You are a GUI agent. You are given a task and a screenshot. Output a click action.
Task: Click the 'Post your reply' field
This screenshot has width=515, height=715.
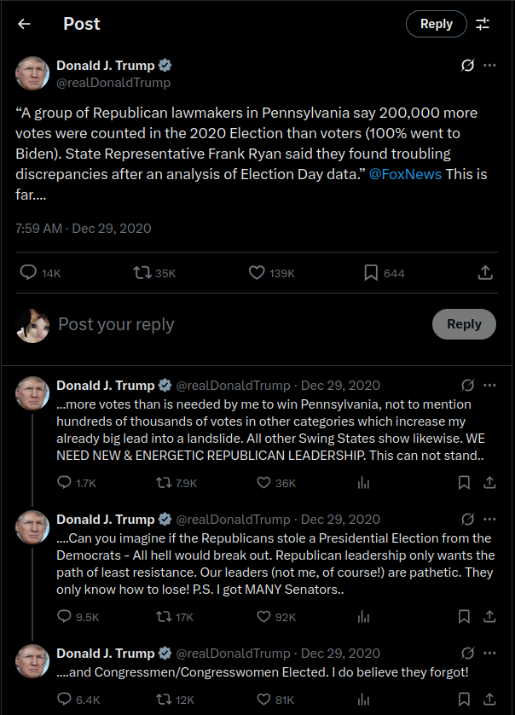pyautogui.click(x=115, y=324)
